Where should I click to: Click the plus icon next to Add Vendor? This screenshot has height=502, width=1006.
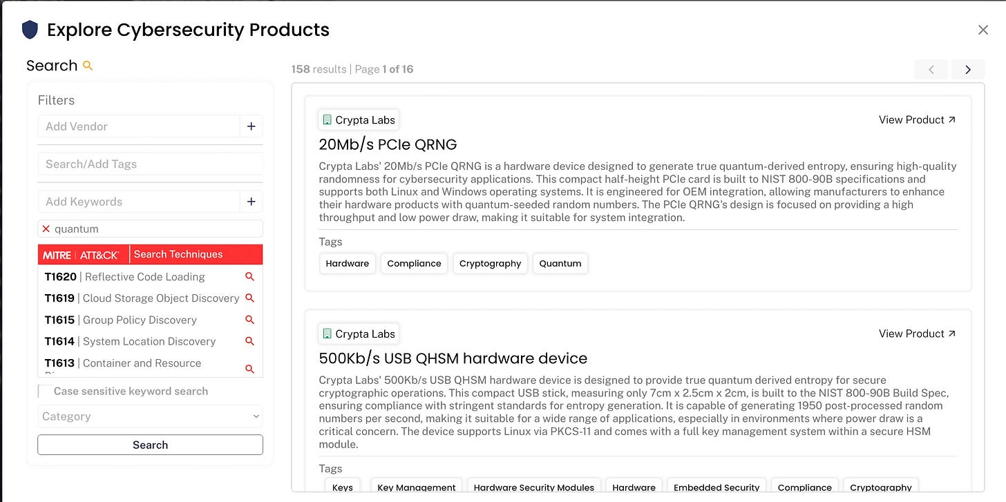(251, 126)
